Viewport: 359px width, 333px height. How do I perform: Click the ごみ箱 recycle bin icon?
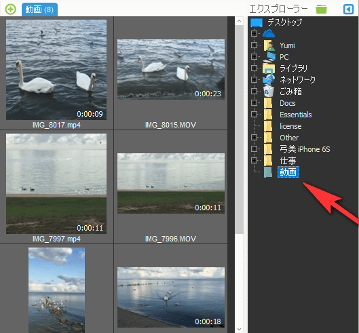click(269, 91)
